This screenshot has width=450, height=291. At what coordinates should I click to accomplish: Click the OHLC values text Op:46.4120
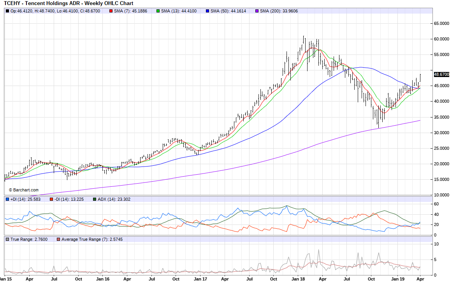[55, 11]
